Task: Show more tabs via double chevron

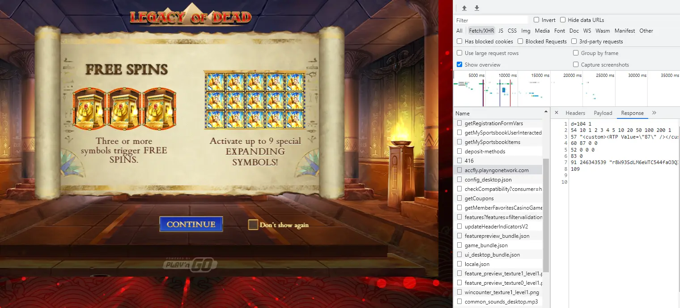Action: click(x=654, y=113)
